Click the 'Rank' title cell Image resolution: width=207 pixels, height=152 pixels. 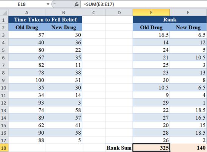(170, 20)
